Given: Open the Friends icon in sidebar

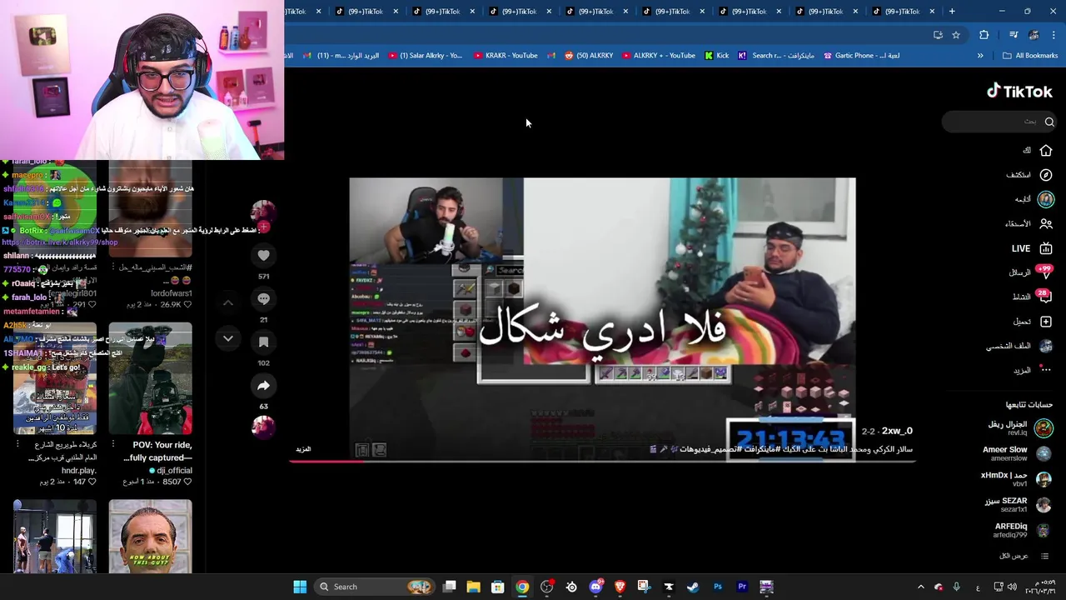Looking at the screenshot, I should (x=1046, y=223).
